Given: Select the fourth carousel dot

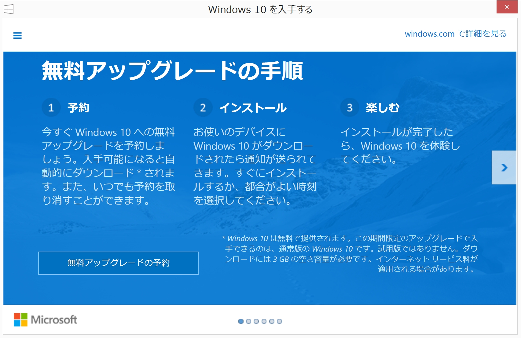Looking at the screenshot, I should point(264,321).
